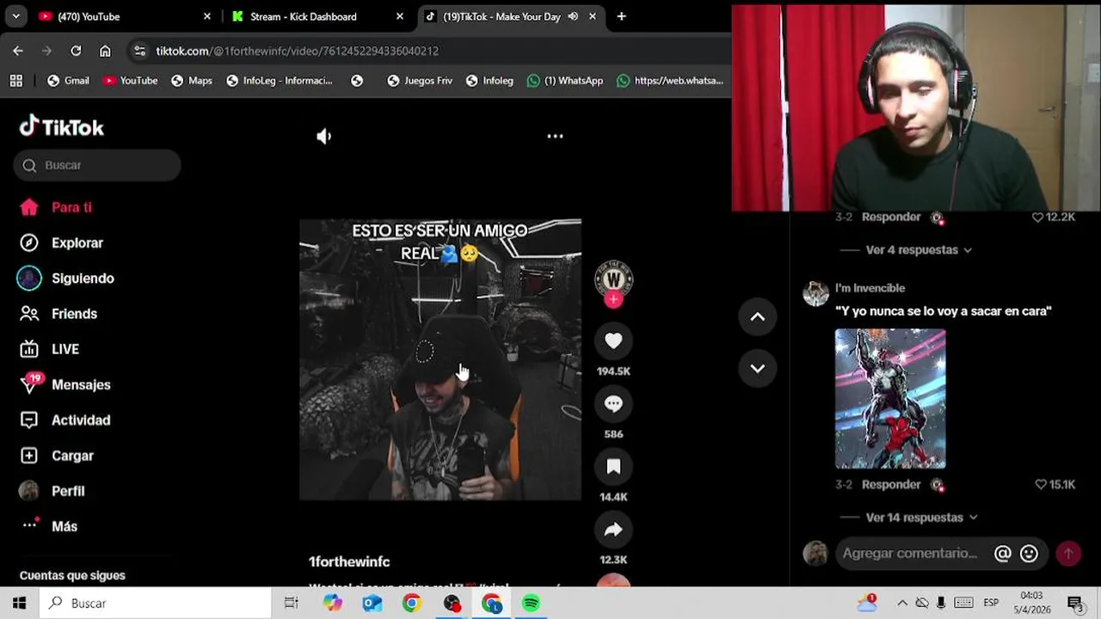
Task: Like the comment with 12.2K likes
Action: click(x=1037, y=218)
